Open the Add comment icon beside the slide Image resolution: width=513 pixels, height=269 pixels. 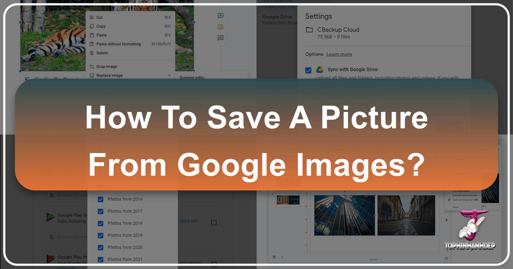tap(220, 16)
